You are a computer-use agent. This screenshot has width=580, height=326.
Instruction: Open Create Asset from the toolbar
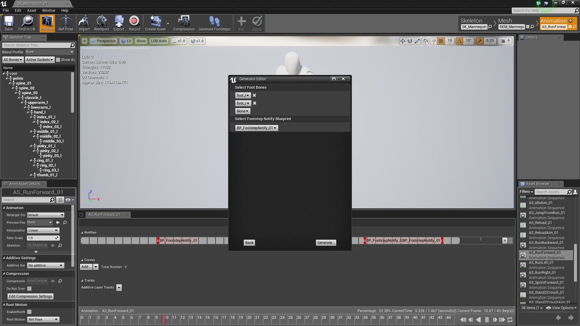[x=155, y=23]
